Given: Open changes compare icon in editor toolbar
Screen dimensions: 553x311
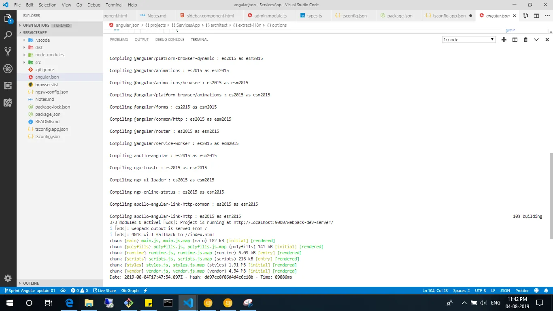Looking at the screenshot, I should [525, 16].
